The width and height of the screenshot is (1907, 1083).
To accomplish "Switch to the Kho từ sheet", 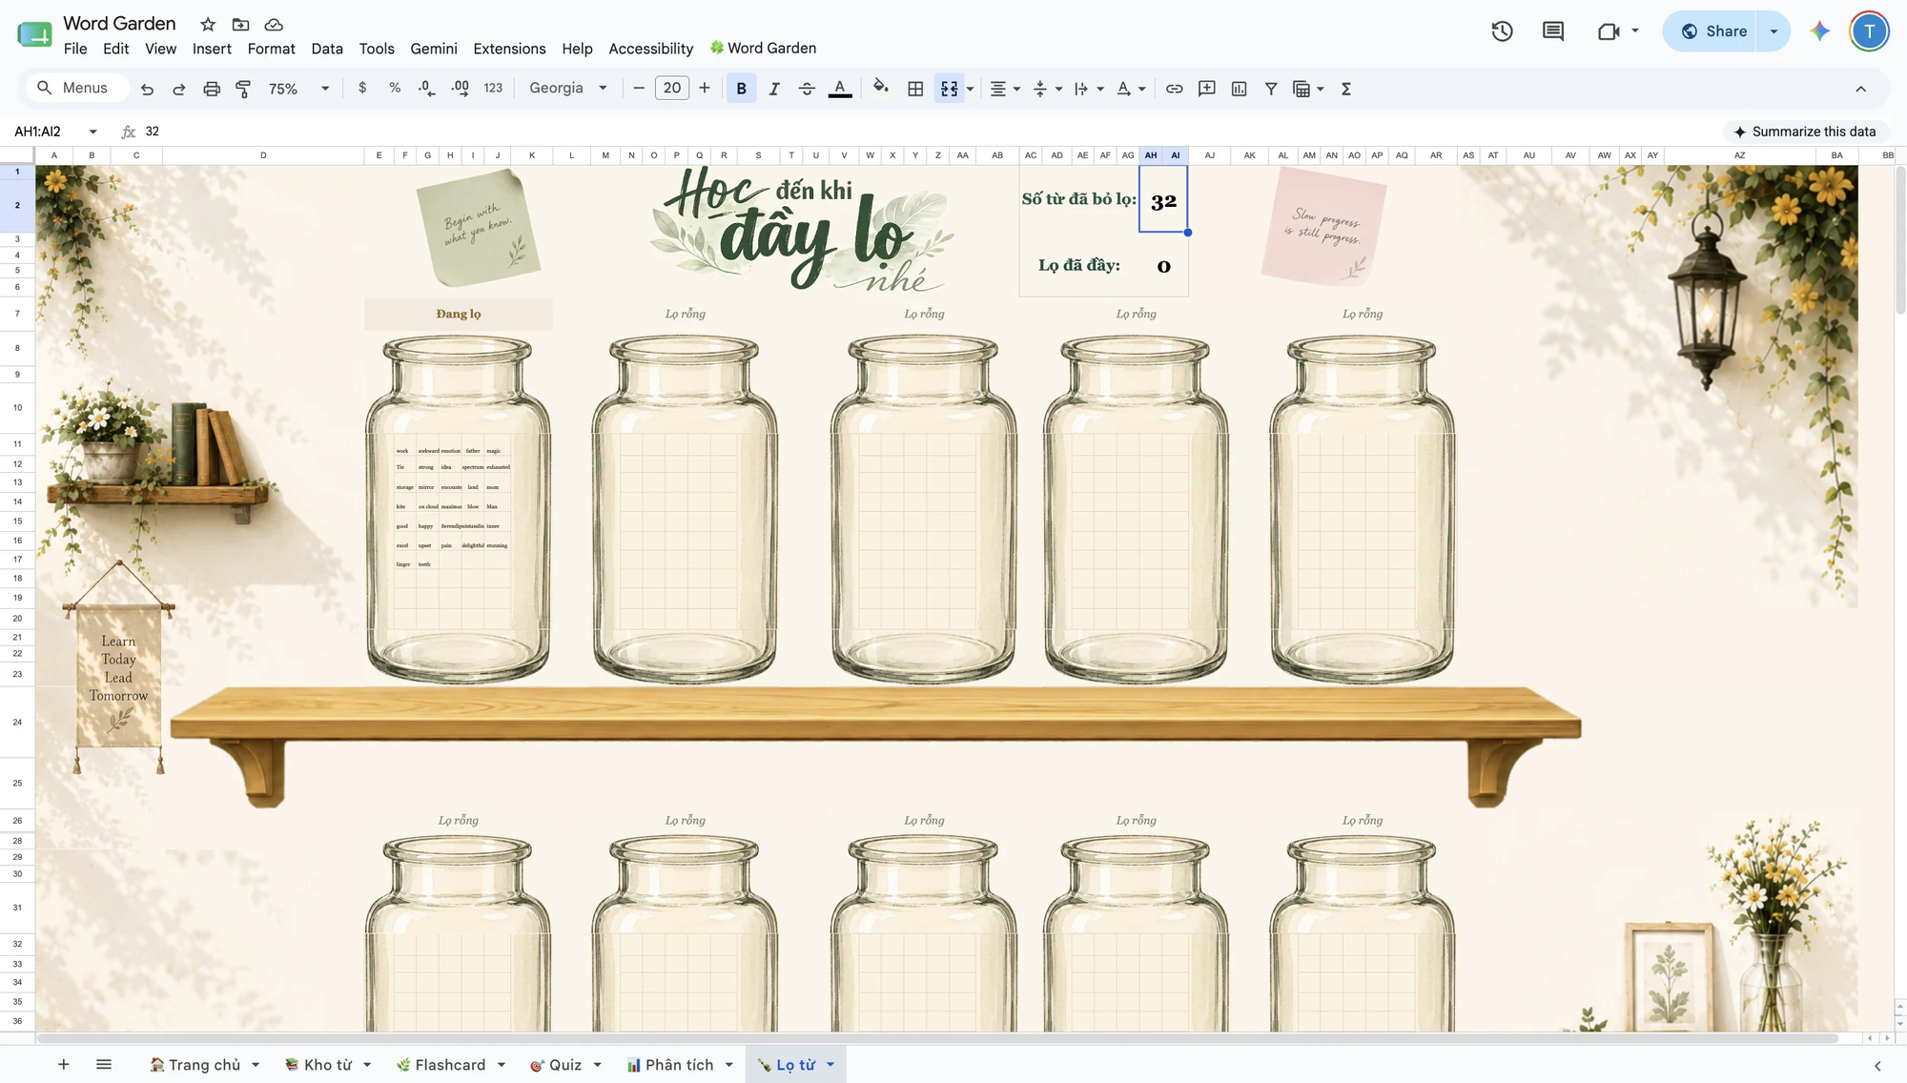I will [327, 1065].
